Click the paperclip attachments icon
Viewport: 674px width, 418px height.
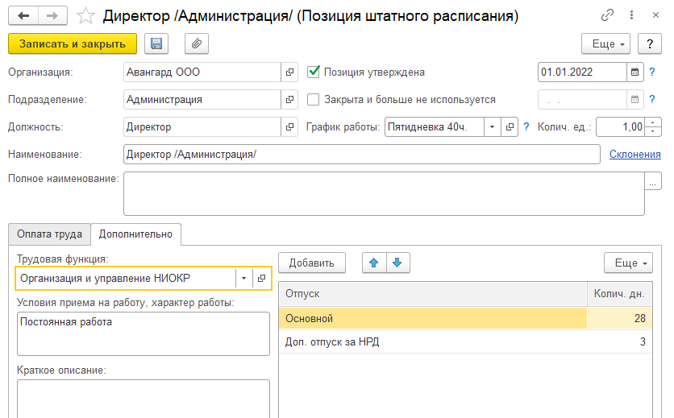coord(197,43)
